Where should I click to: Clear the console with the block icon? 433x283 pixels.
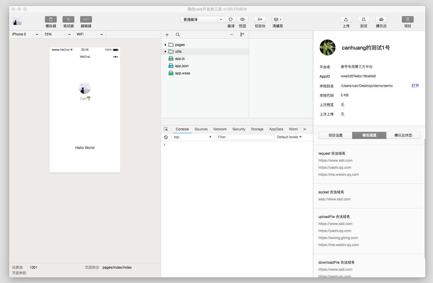pos(166,137)
